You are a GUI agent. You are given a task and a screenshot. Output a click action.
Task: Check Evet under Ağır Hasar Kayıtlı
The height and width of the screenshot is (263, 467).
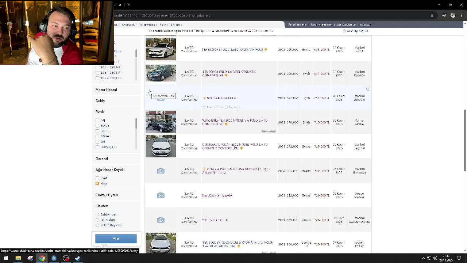pos(97,178)
